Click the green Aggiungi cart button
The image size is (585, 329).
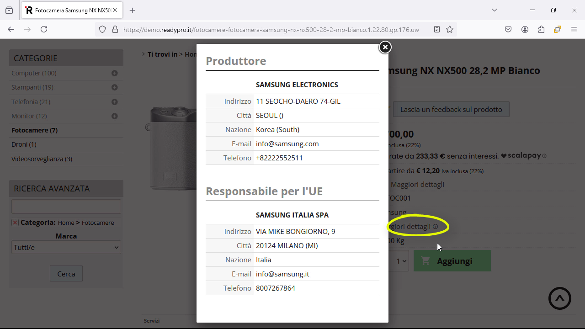click(x=452, y=261)
